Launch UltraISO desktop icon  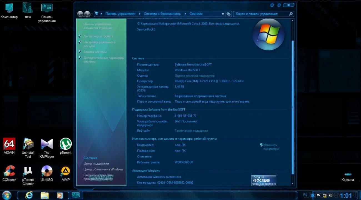pos(47,173)
